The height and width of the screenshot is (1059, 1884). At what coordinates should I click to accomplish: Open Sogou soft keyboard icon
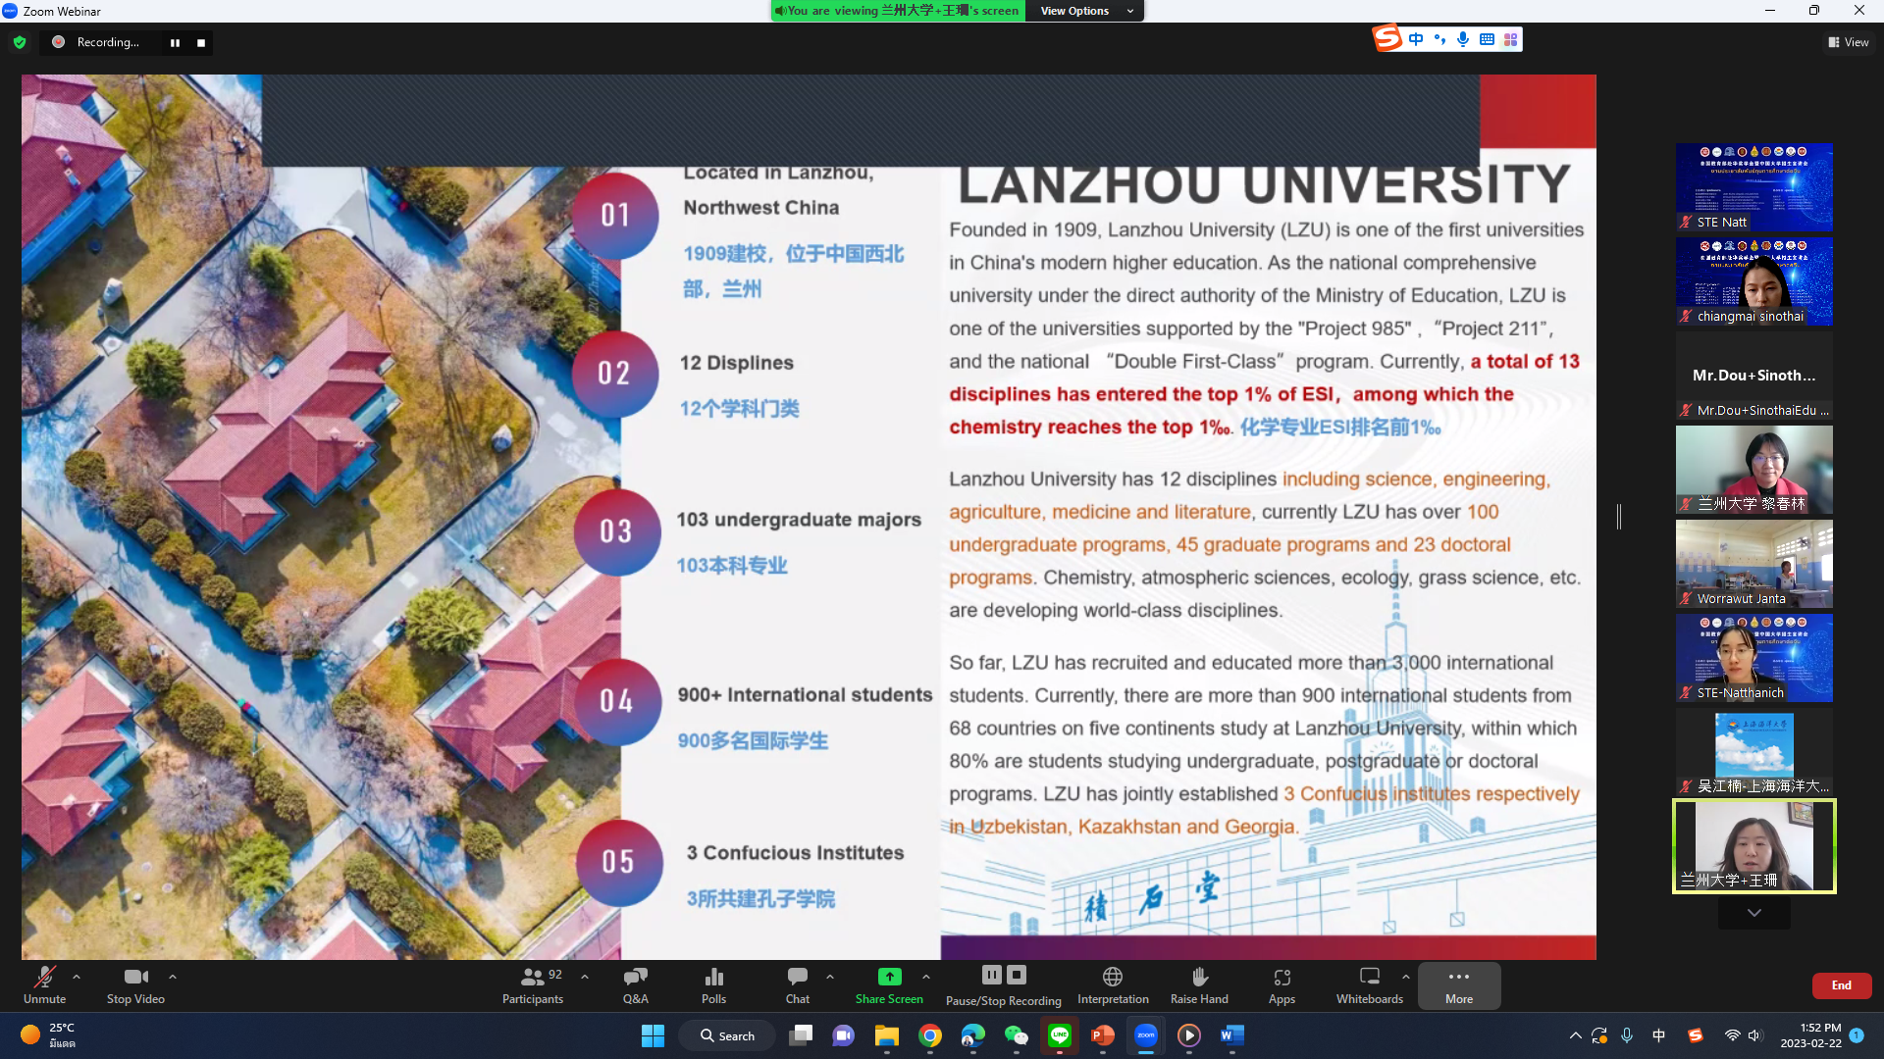coord(1487,39)
